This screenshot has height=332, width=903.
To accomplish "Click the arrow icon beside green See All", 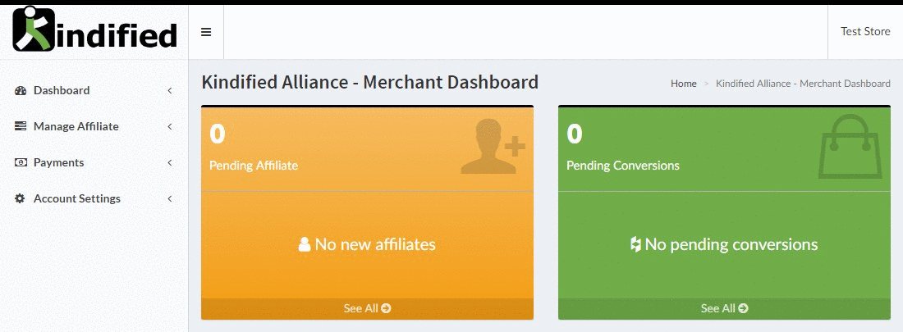I will coord(744,309).
